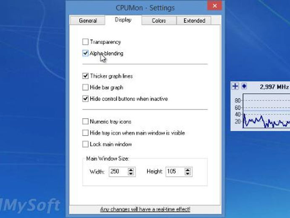Viewport: 290px width, 218px height.
Task: Switch to the General tab
Action: [x=87, y=20]
